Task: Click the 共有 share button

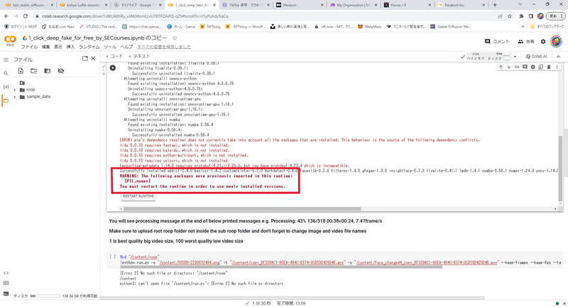Action: point(526,42)
